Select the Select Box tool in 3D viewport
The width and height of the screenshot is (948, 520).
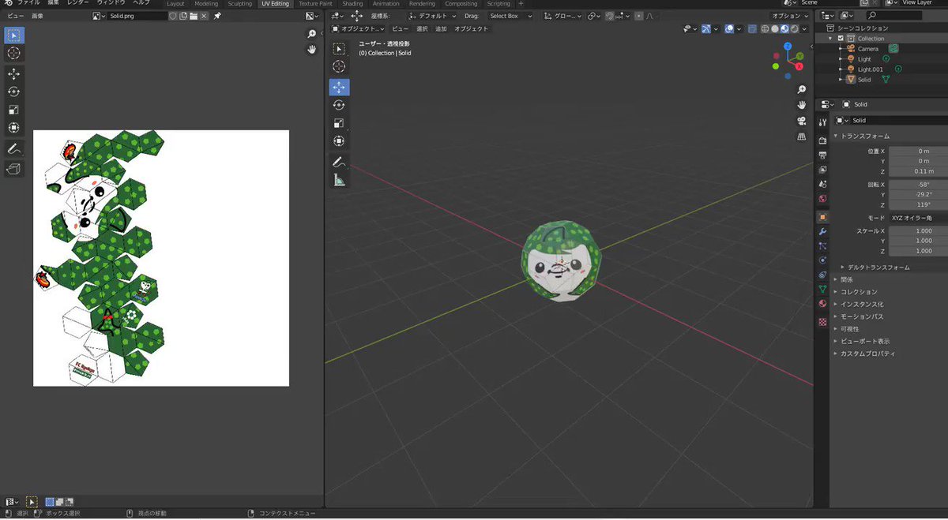[339, 49]
